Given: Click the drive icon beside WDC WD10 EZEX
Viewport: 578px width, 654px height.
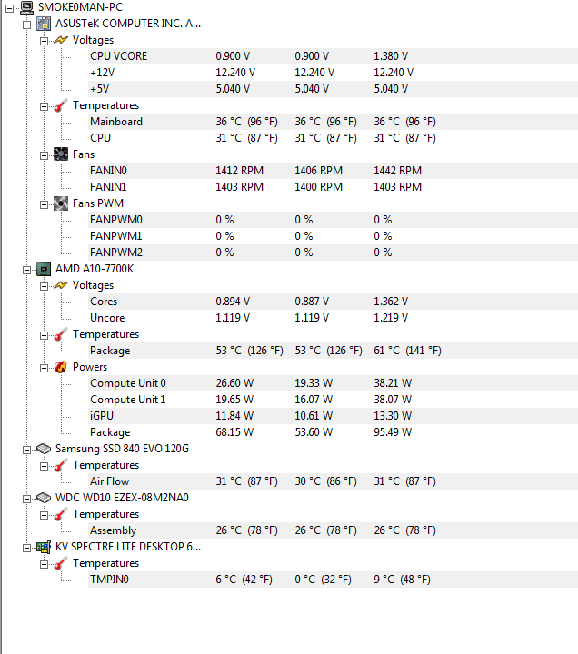Looking at the screenshot, I should (x=44, y=498).
